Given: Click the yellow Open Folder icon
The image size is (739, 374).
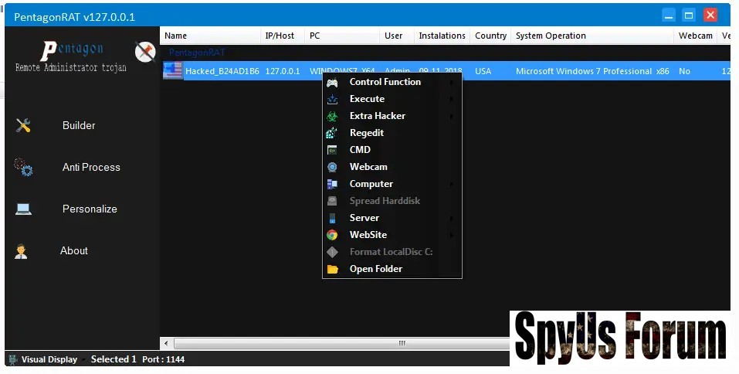Looking at the screenshot, I should click(332, 269).
